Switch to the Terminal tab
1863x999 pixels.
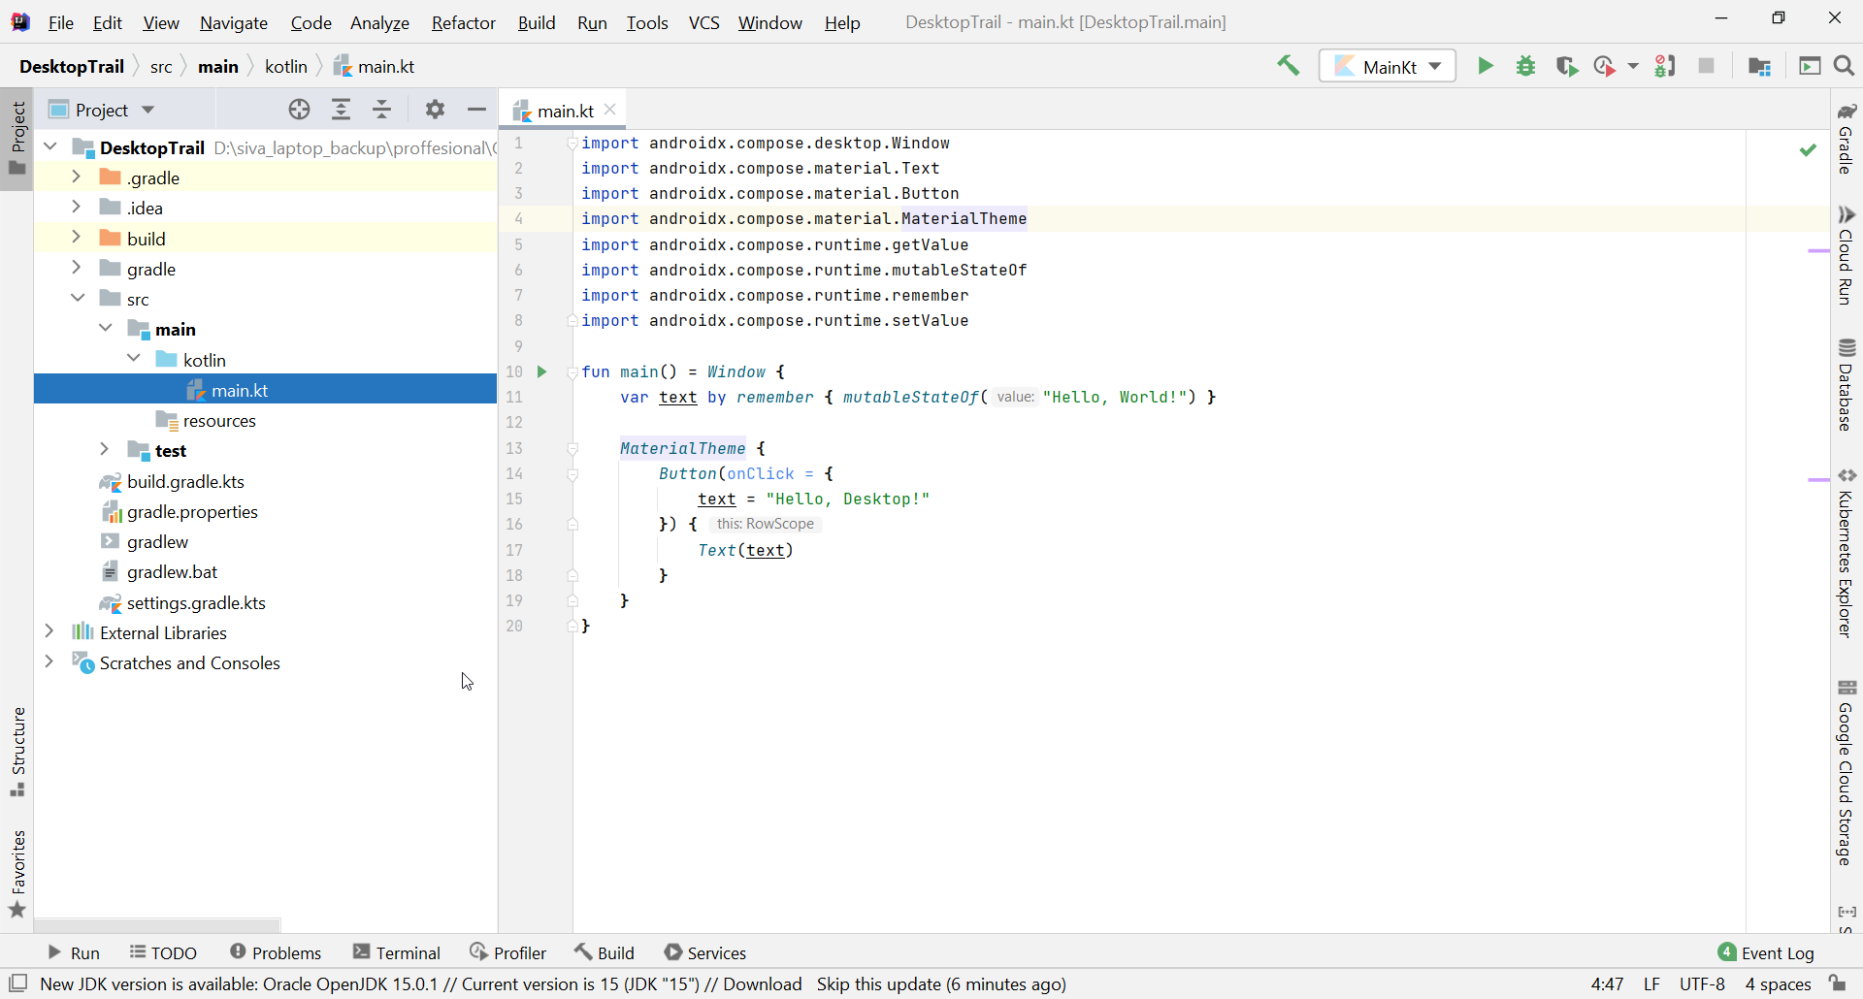[x=408, y=952]
